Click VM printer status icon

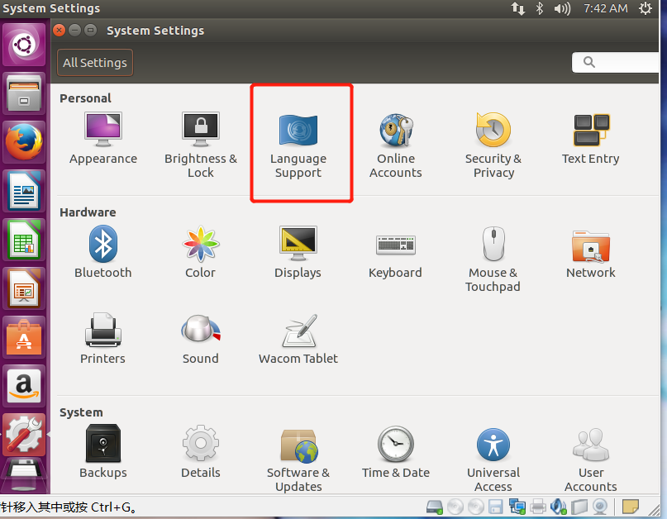pyautogui.click(x=538, y=507)
